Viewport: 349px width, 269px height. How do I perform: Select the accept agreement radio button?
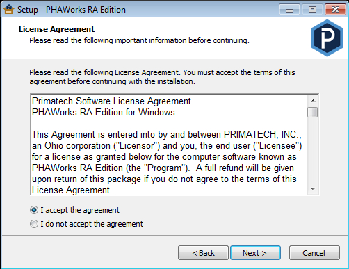click(x=34, y=210)
